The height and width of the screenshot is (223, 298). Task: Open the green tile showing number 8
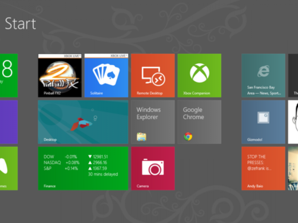(x=9, y=75)
